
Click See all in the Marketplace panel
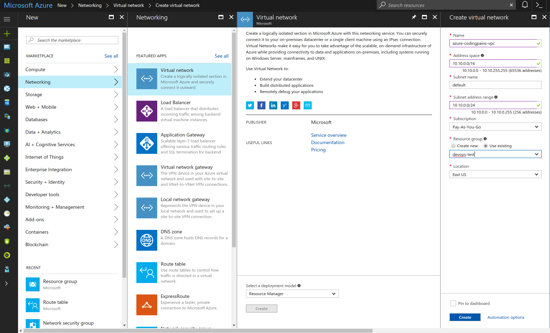tap(111, 56)
